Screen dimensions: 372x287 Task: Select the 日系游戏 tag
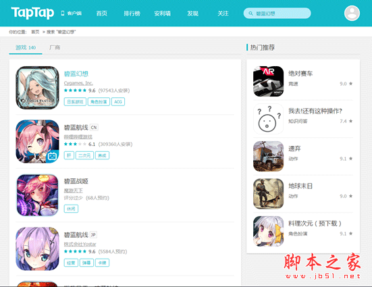(75, 102)
